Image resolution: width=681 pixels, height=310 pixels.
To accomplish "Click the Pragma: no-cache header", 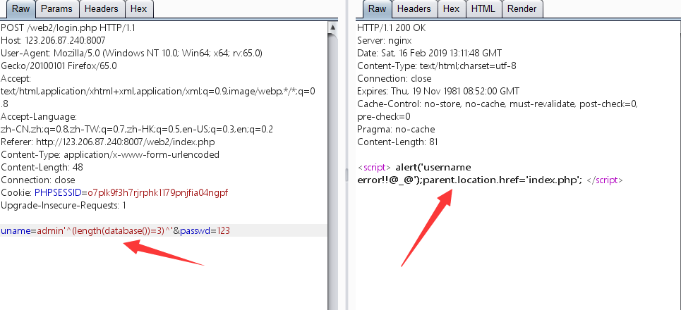I will click(x=396, y=129).
